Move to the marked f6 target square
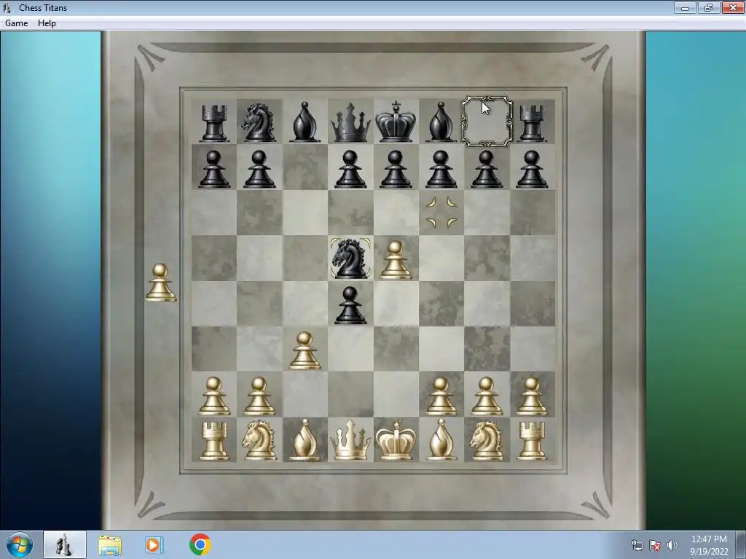 (x=441, y=213)
